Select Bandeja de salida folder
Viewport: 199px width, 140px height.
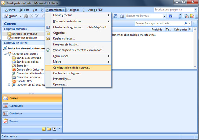tap(27, 62)
